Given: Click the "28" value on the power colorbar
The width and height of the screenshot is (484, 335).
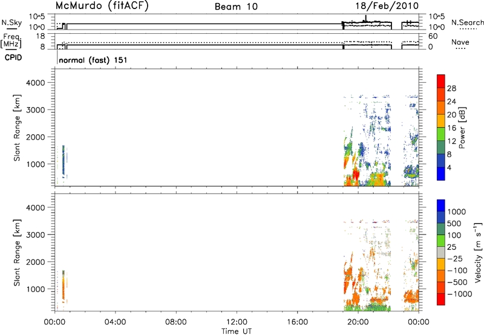Looking at the screenshot, I should [451, 88].
